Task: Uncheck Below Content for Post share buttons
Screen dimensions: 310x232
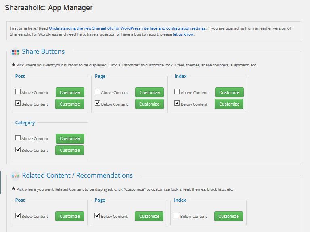Action: click(x=18, y=103)
